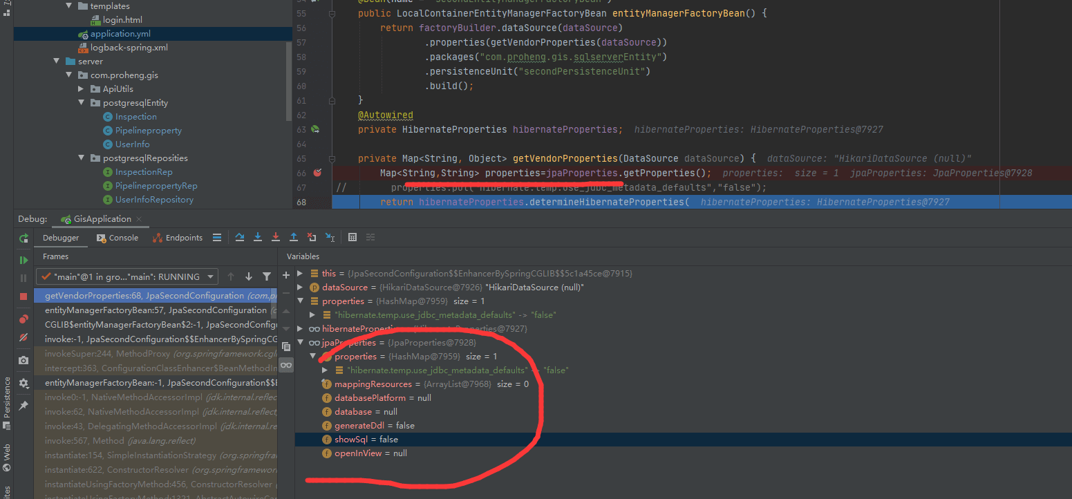Switch to the Endpoints tab
This screenshot has height=499, width=1072.
pyautogui.click(x=178, y=238)
